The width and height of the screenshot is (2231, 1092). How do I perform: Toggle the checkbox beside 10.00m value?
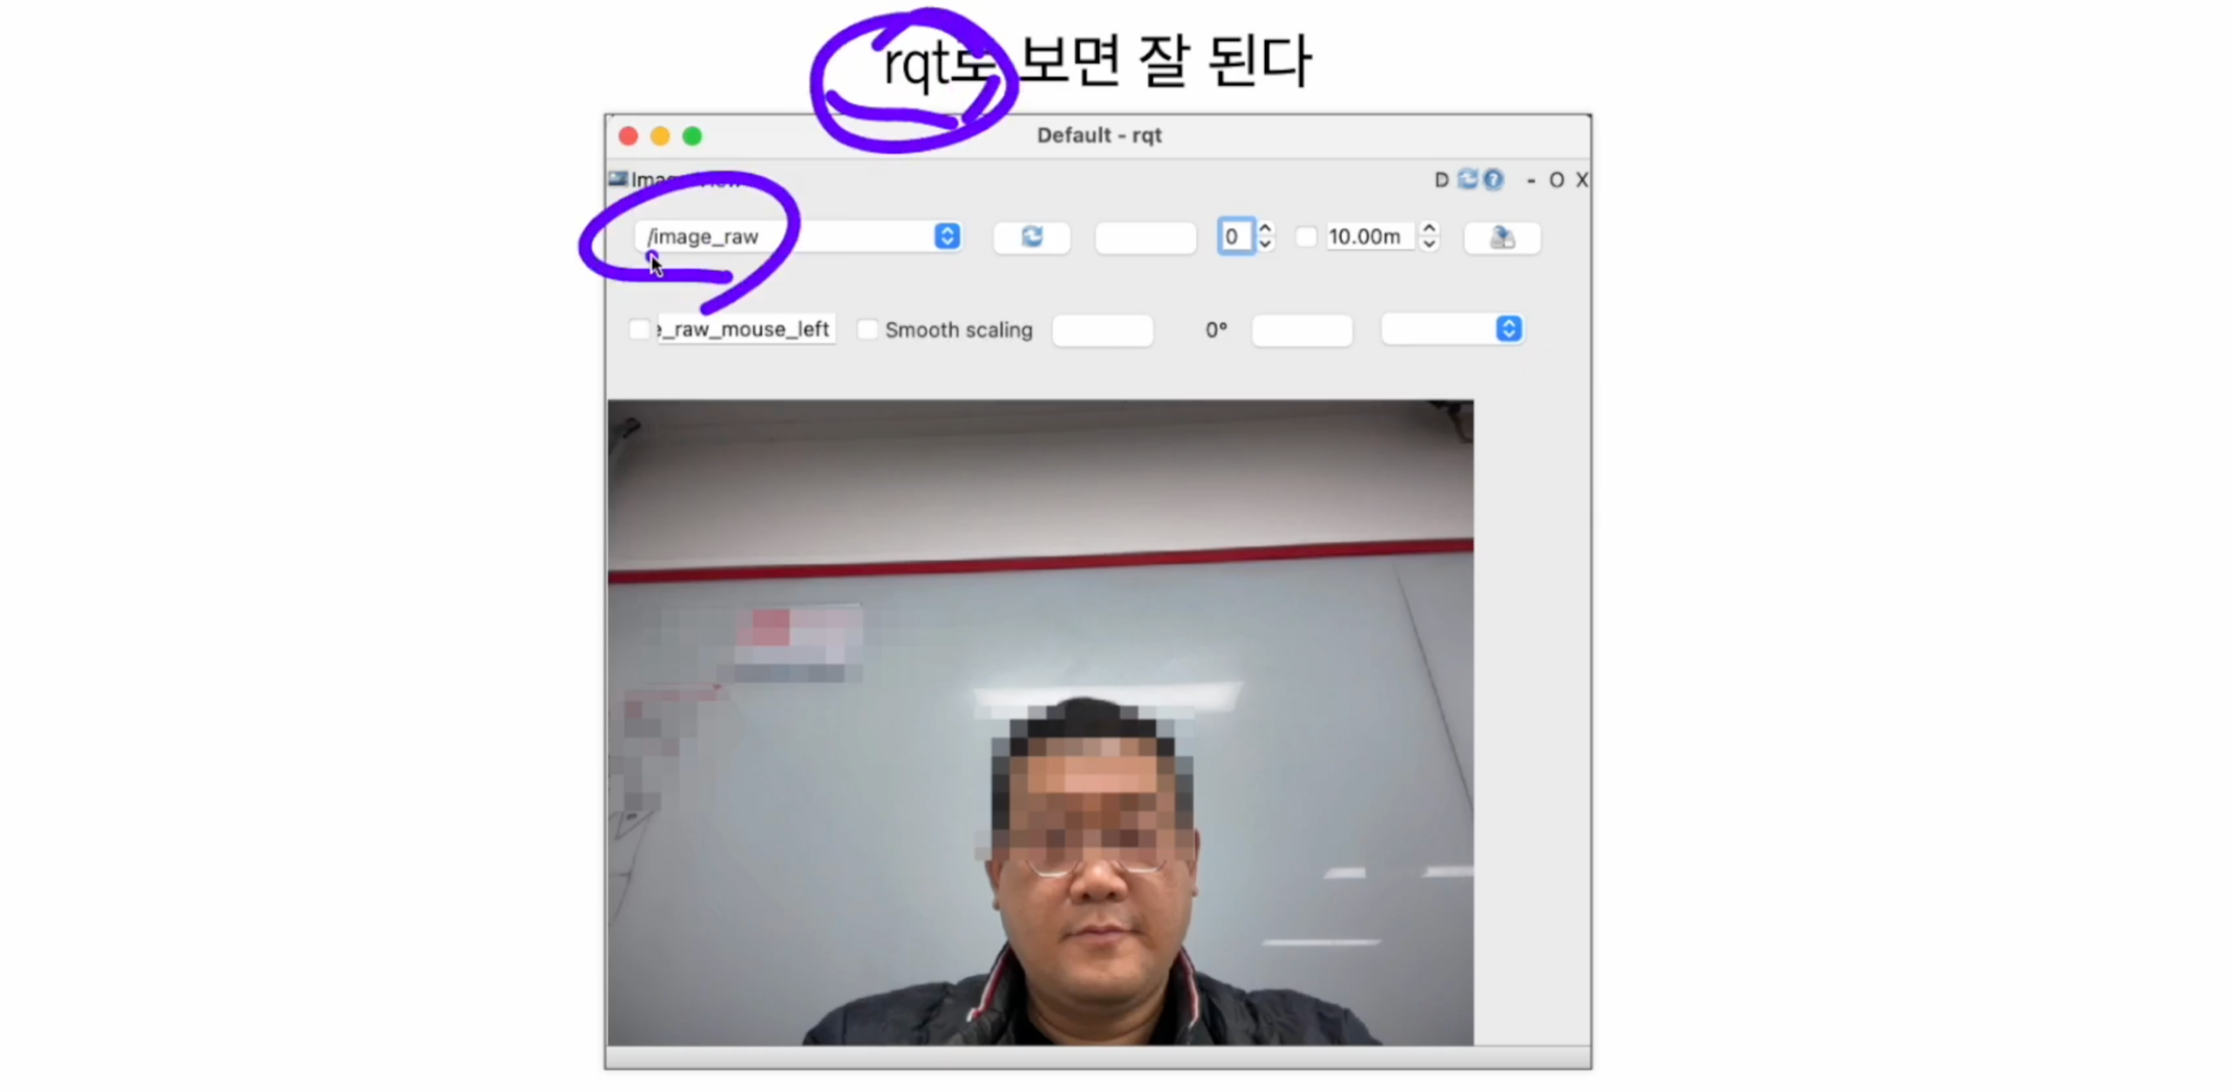point(1306,237)
